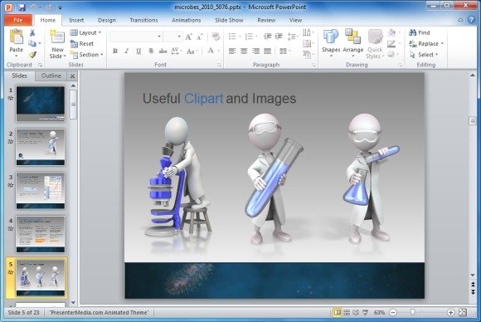
Task: Open Slide Show tab
Action: tap(229, 20)
